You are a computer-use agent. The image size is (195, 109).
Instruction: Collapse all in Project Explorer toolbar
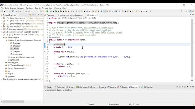tap(27, 15)
